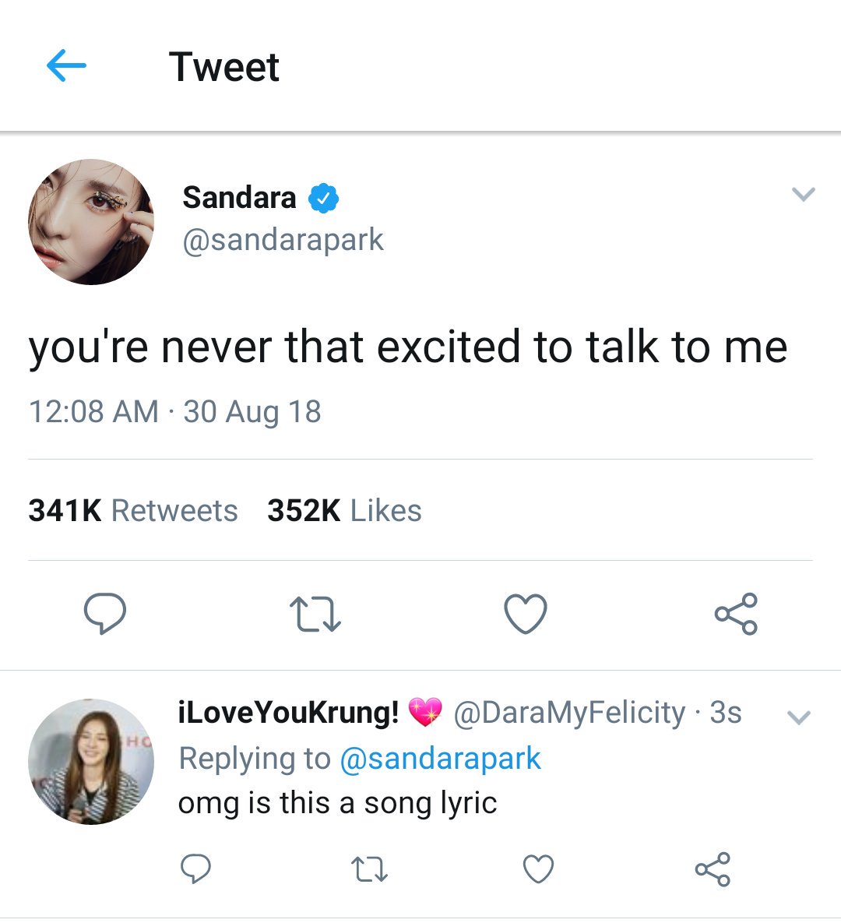The width and height of the screenshot is (841, 923).
Task: View the 352K Likes list
Action: point(344,509)
